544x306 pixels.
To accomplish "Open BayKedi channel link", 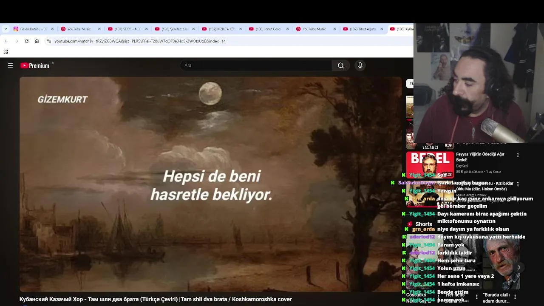I will click(x=462, y=166).
